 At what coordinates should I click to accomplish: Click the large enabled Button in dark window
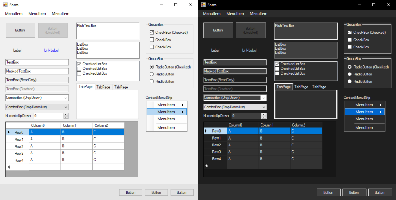pyautogui.click(x=219, y=30)
